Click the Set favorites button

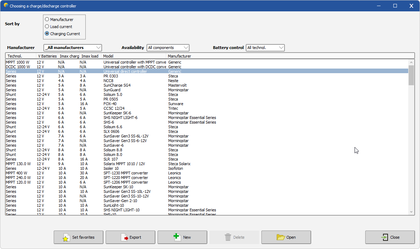pos(79,237)
